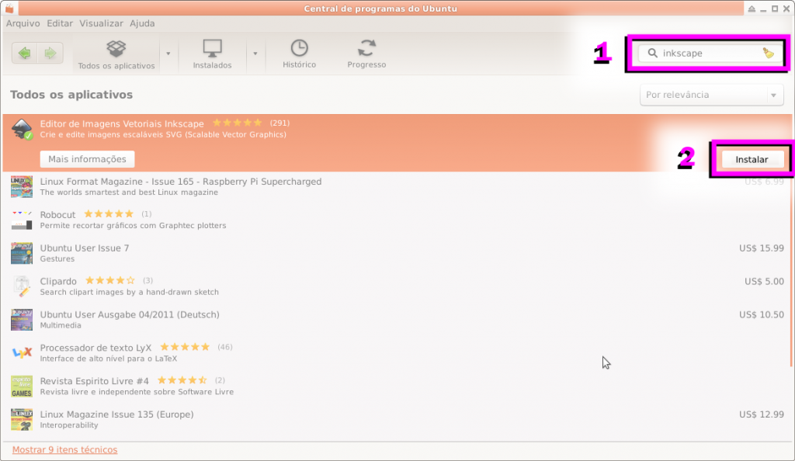Click the title bar eject-style arrow button
Screen dimensions: 795x461
coord(752,9)
